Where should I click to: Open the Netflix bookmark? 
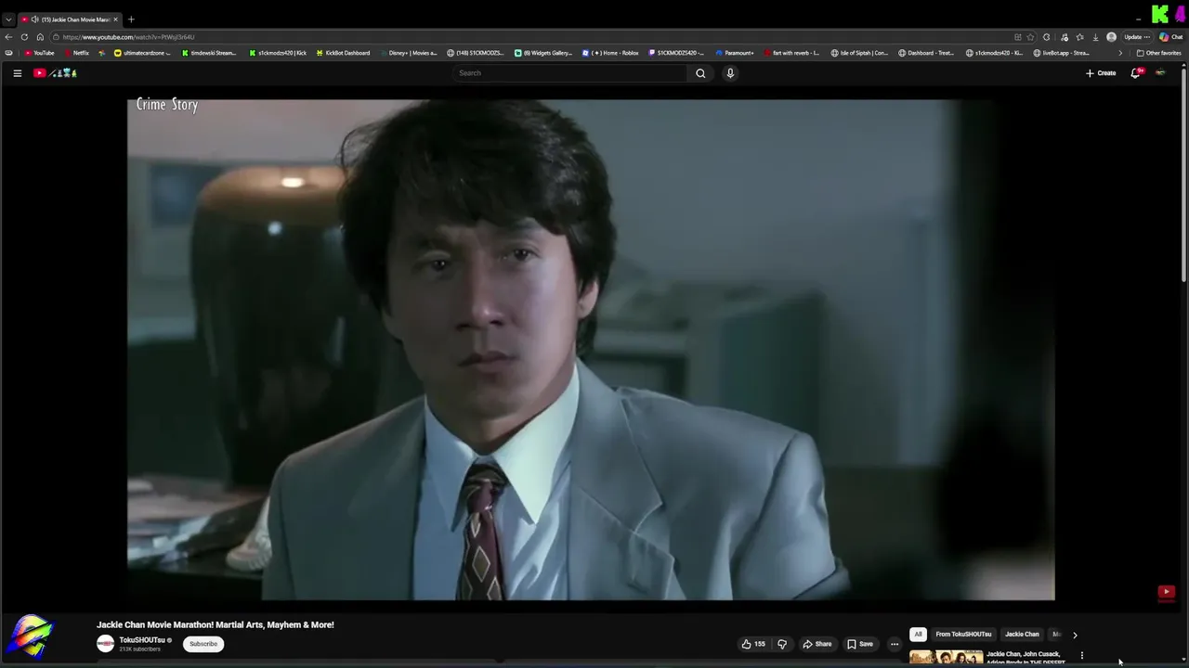[77, 53]
